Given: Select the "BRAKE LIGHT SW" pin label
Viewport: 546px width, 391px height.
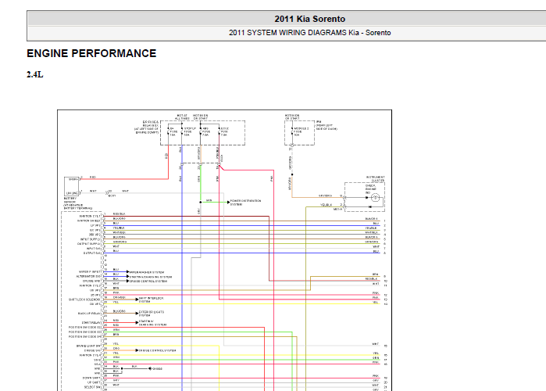Looking at the screenshot, I should pos(88,346).
